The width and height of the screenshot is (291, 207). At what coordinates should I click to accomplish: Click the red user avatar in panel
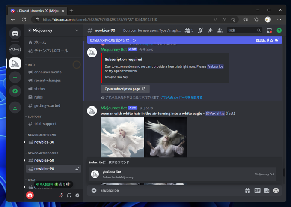tap(30, 195)
